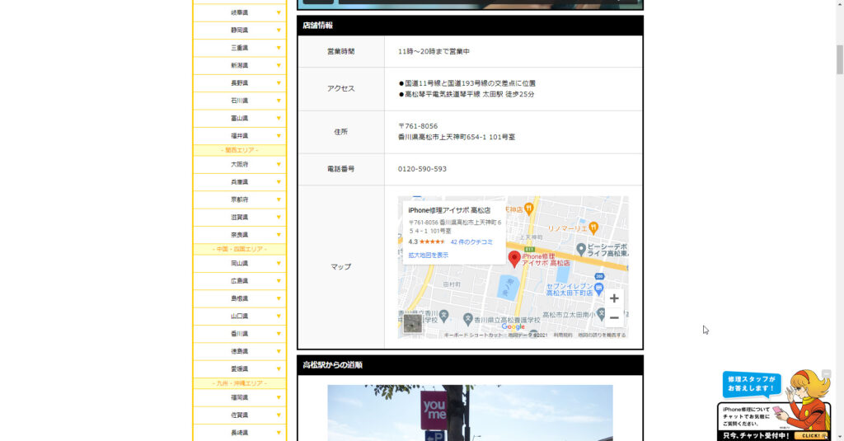Screen dimensions: 844x441
Task: Click the リノマーリエ restaurant marker on map
Action: click(593, 228)
